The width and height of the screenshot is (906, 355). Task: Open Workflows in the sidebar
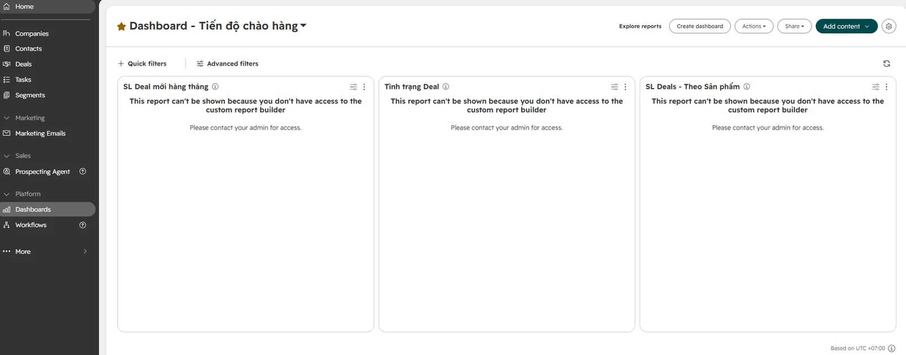coord(31,225)
